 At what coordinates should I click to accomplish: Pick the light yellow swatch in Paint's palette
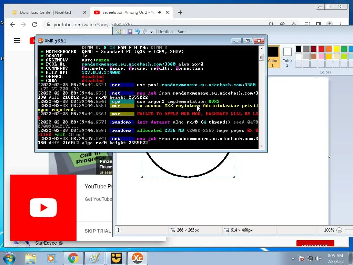coord(336,57)
